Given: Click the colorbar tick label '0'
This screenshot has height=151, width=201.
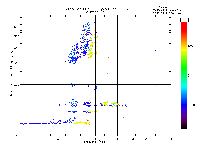Looking at the screenshot, I should click(x=188, y=76).
